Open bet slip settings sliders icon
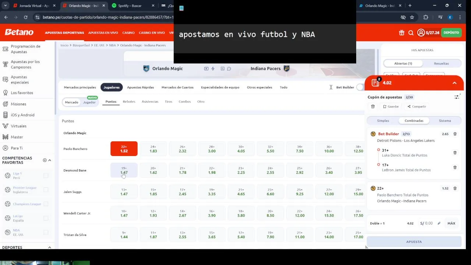471x265 pixels. pos(457,97)
